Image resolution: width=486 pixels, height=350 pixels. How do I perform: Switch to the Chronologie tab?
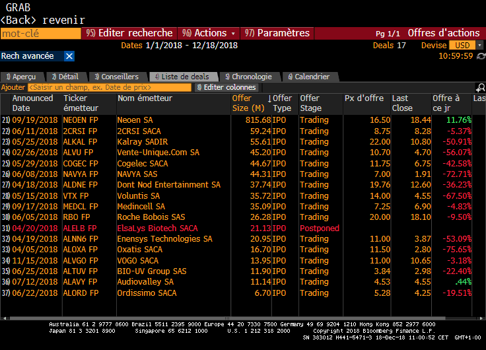(x=250, y=77)
